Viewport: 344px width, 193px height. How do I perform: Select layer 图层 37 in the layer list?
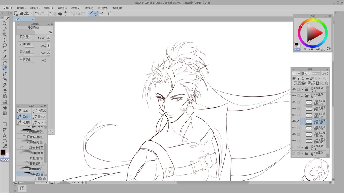click(x=315, y=115)
